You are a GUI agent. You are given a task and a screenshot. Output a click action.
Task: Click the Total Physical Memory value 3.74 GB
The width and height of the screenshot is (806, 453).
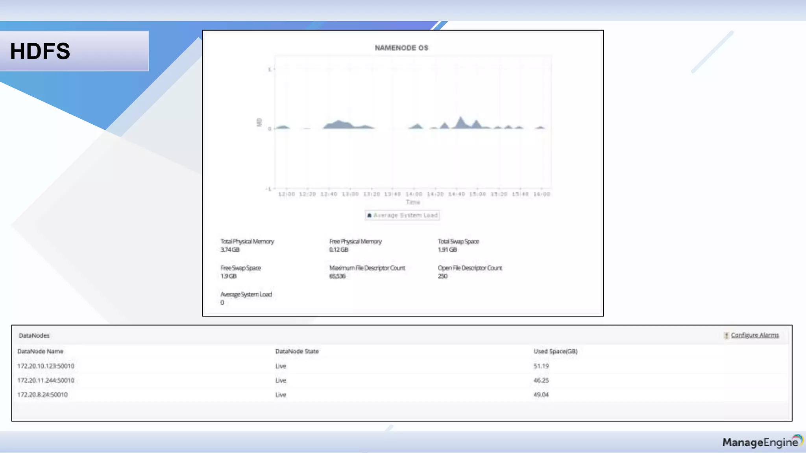pyautogui.click(x=230, y=250)
